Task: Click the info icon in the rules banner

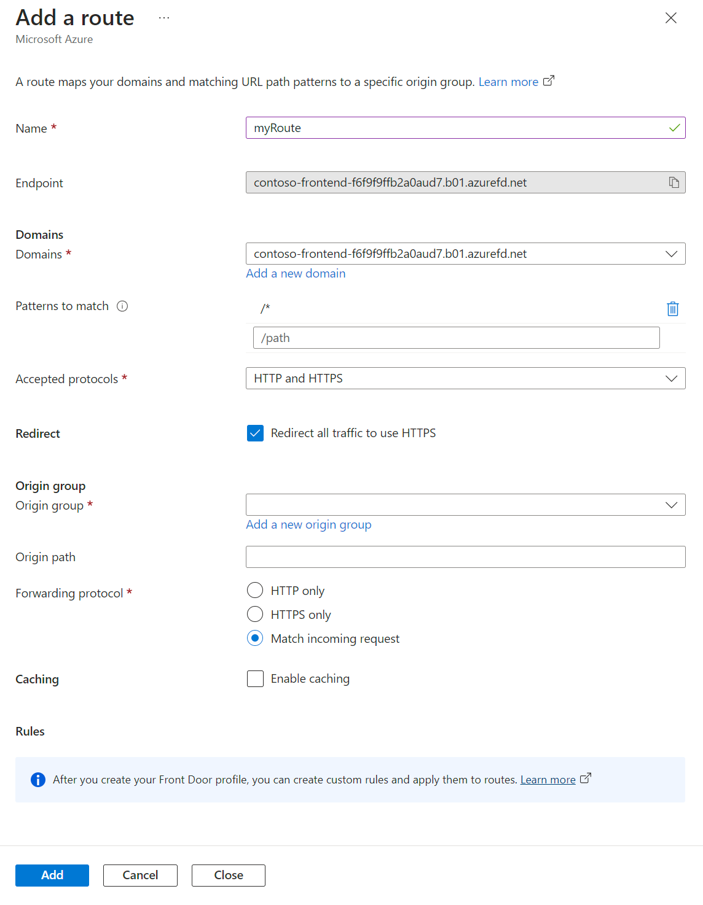Action: 37,780
